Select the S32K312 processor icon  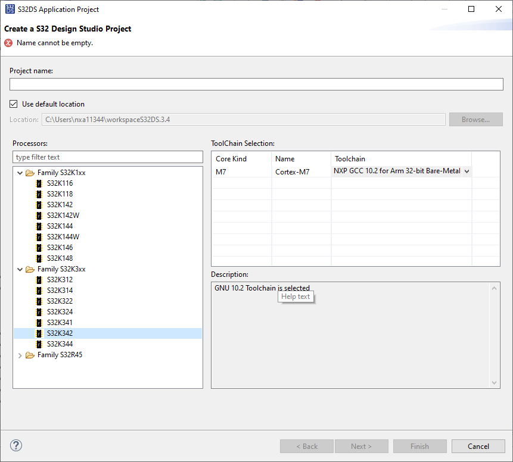[39, 279]
